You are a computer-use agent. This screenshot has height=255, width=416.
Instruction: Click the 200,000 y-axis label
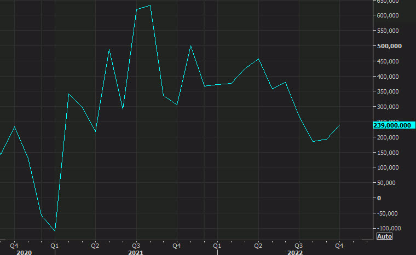click(388, 137)
